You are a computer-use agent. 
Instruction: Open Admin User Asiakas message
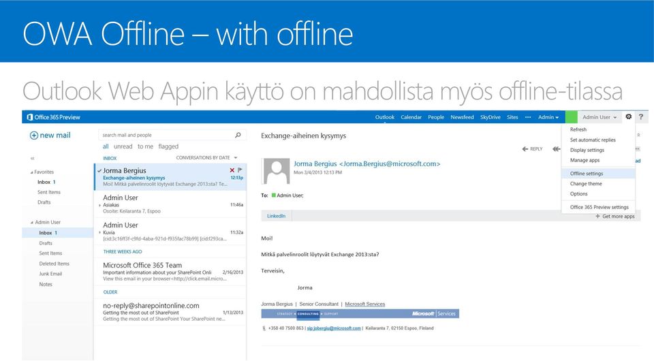tap(170, 204)
